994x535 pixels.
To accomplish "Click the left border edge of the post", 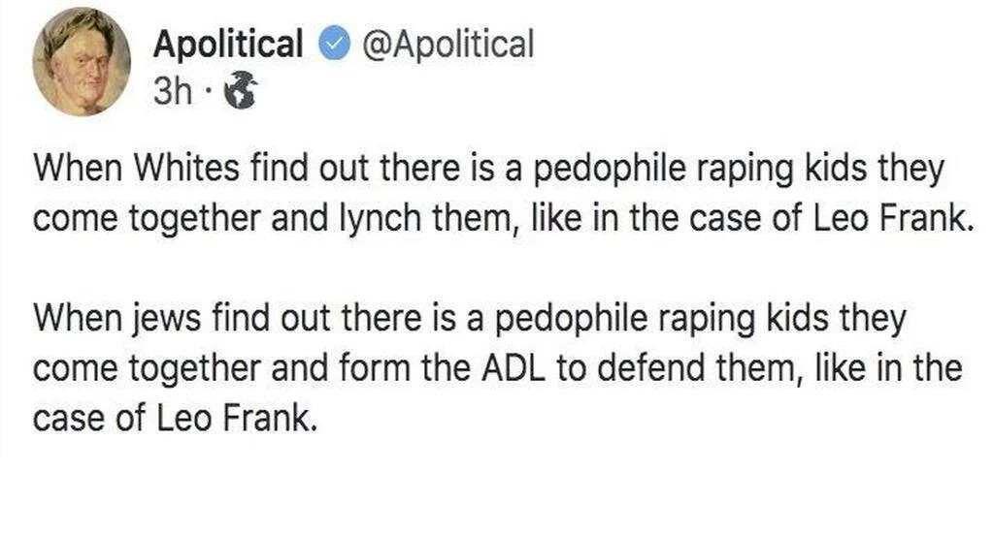I will tap(2, 291).
